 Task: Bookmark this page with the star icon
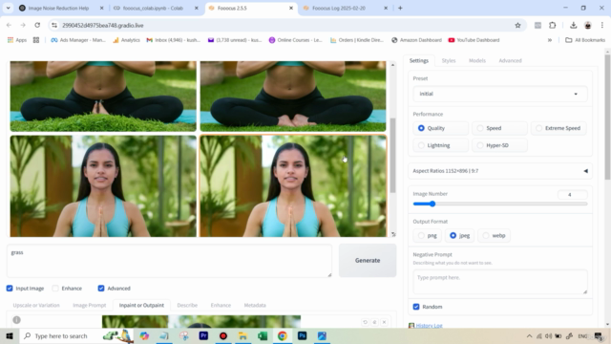pos(517,25)
